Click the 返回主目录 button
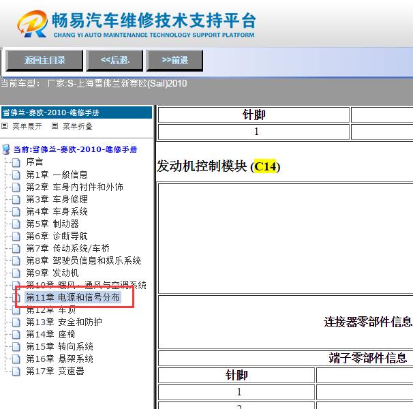Viewport: 413px width, 409px height. pos(44,61)
